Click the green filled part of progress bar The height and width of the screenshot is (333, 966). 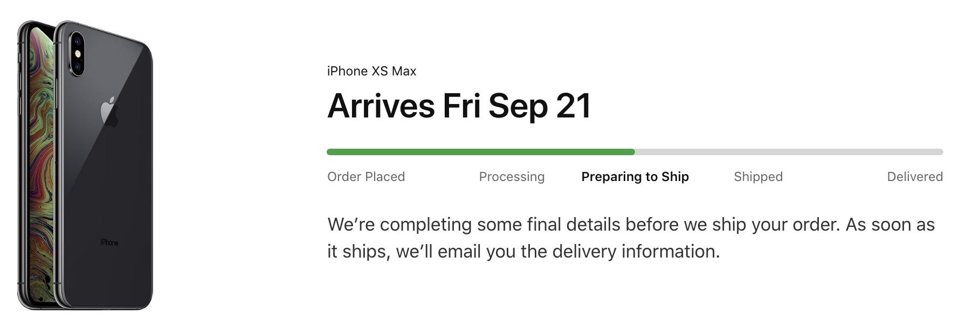coord(480,152)
